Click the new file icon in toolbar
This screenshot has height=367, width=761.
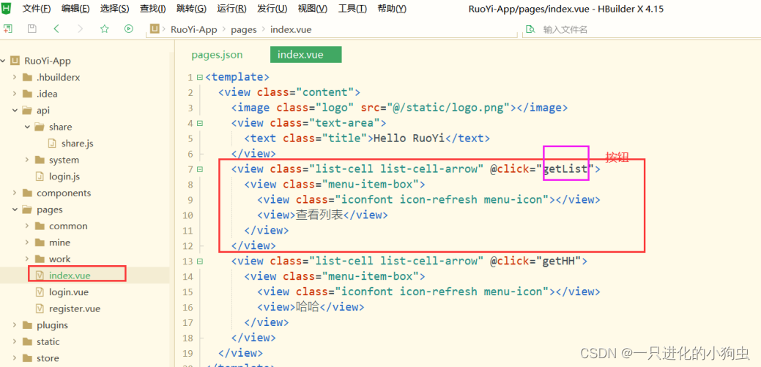(7, 29)
